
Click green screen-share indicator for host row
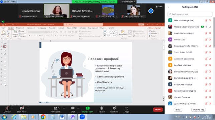click(x=202, y=27)
